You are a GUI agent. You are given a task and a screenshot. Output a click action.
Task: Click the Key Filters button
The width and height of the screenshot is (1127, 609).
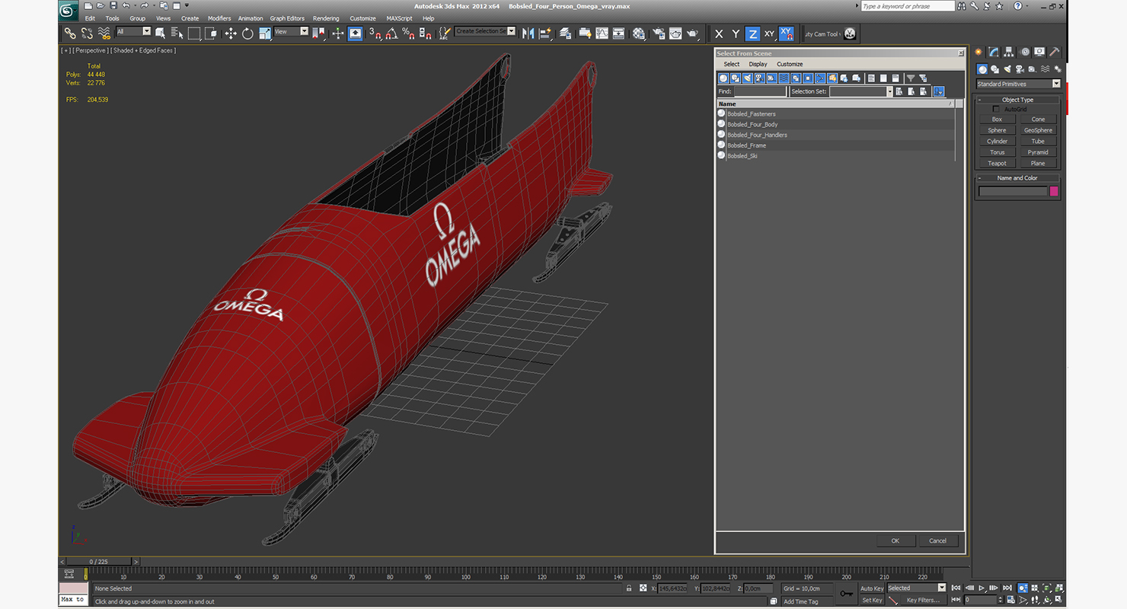point(923,600)
